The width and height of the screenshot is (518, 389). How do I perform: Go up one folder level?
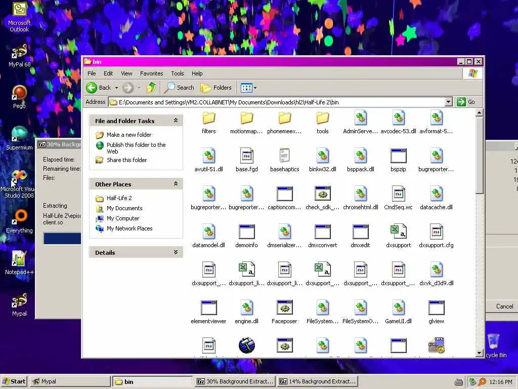pos(152,88)
